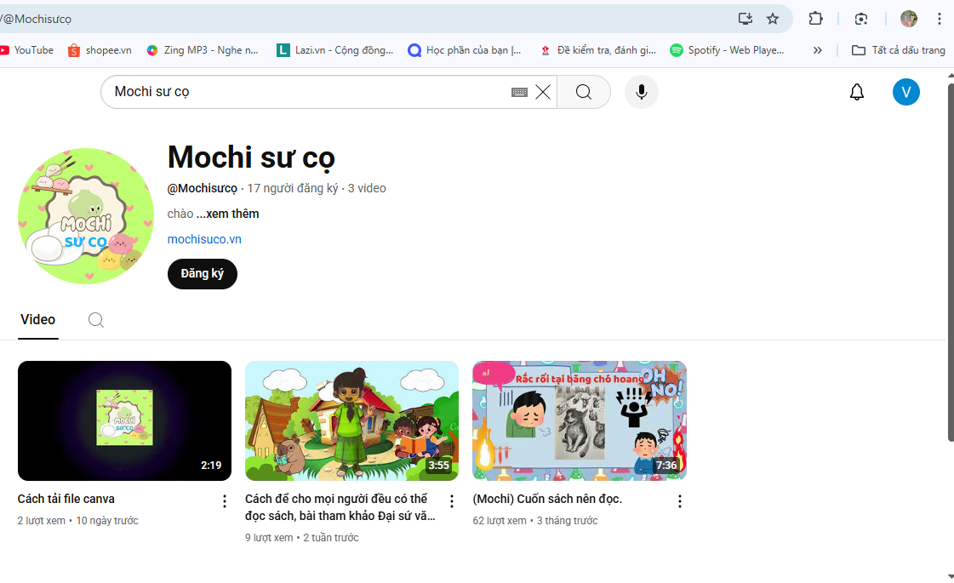The width and height of the screenshot is (954, 583).
Task: Open Chrome three-dot menu
Action: [940, 19]
